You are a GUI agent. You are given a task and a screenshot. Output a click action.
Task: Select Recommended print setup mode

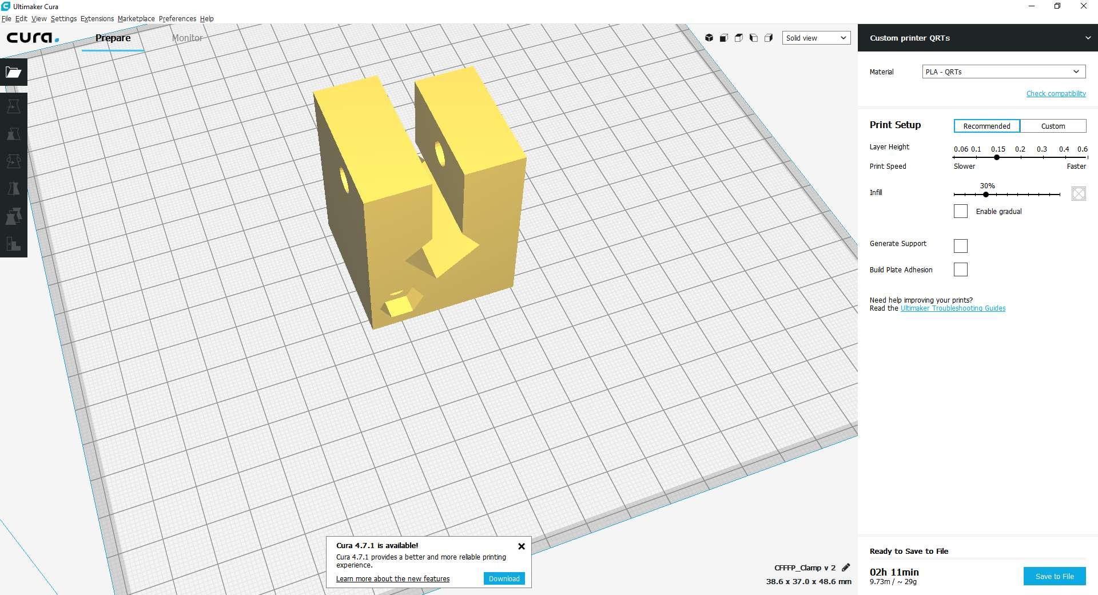pyautogui.click(x=986, y=126)
